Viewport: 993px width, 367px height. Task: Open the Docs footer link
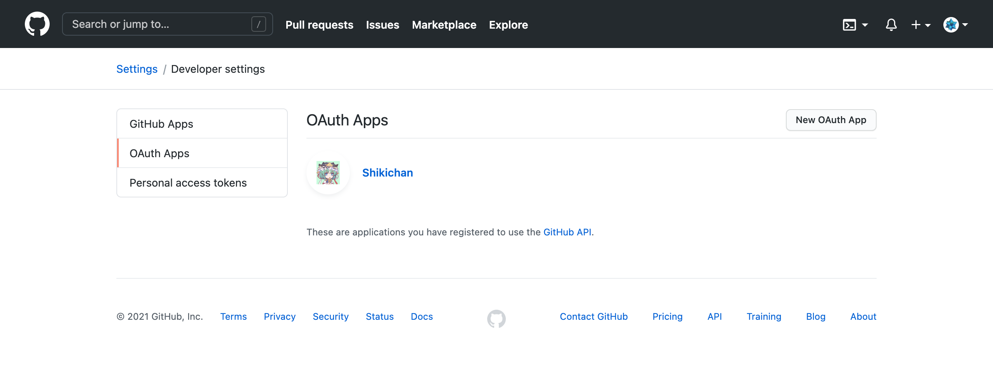click(x=422, y=317)
